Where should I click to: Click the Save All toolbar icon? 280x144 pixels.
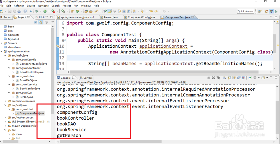pyautogui.click(x=14, y=11)
